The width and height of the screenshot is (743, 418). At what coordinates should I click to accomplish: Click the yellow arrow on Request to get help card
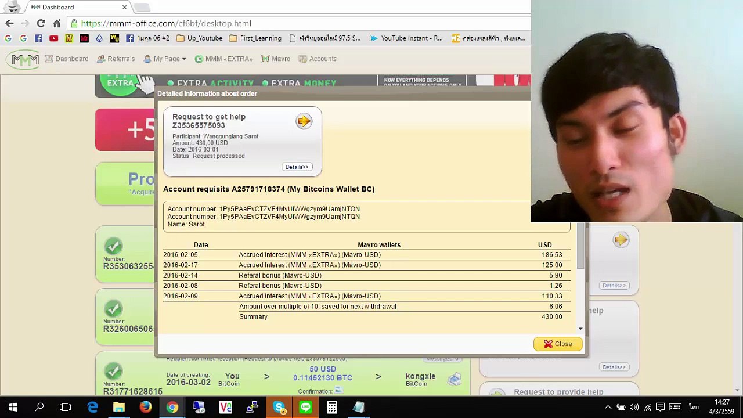pyautogui.click(x=304, y=121)
